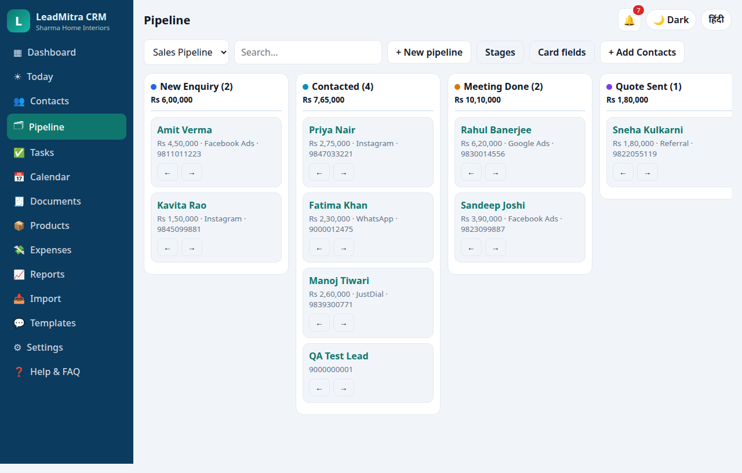
Task: Move QA Test Lead card to next stage
Action: pos(344,388)
